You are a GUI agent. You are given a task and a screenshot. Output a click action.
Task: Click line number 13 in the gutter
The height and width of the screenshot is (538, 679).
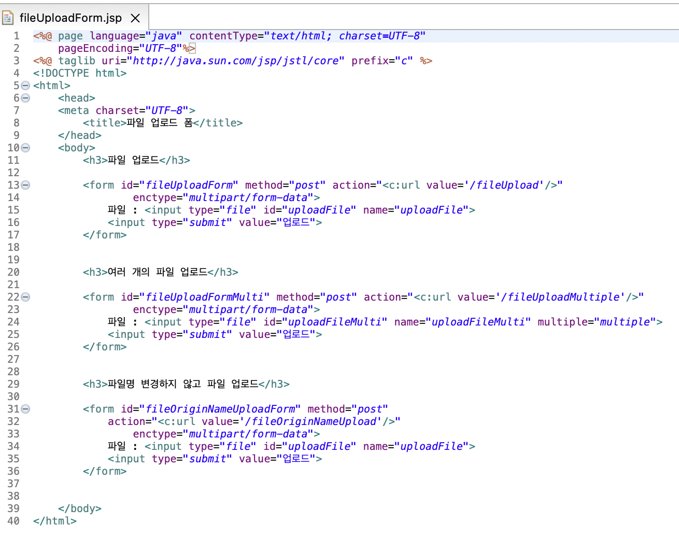[13, 185]
